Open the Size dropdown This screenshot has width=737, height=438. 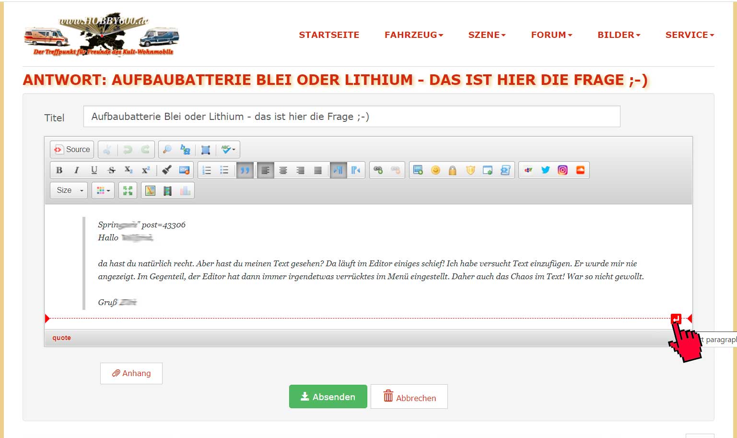tap(69, 190)
